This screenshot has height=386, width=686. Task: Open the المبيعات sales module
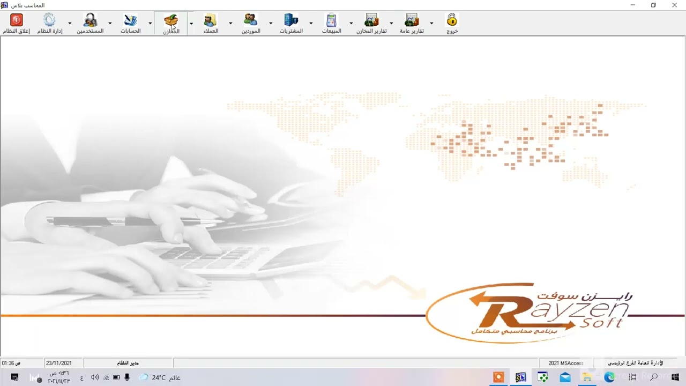coord(331,24)
